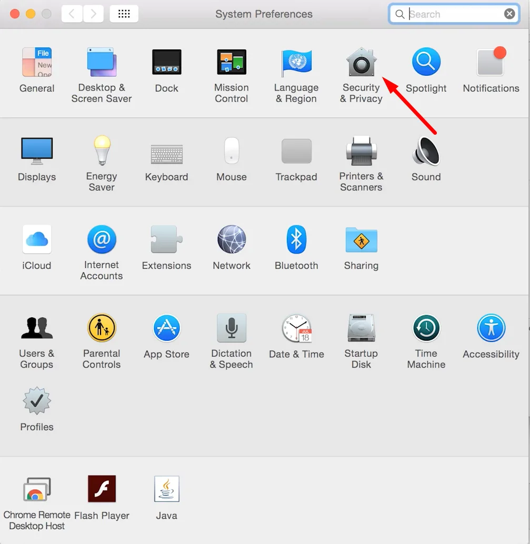Click the forward navigation arrow
Screen dimensions: 530x544
click(93, 14)
